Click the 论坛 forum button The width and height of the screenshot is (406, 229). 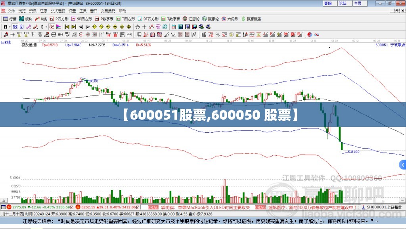click(345, 3)
